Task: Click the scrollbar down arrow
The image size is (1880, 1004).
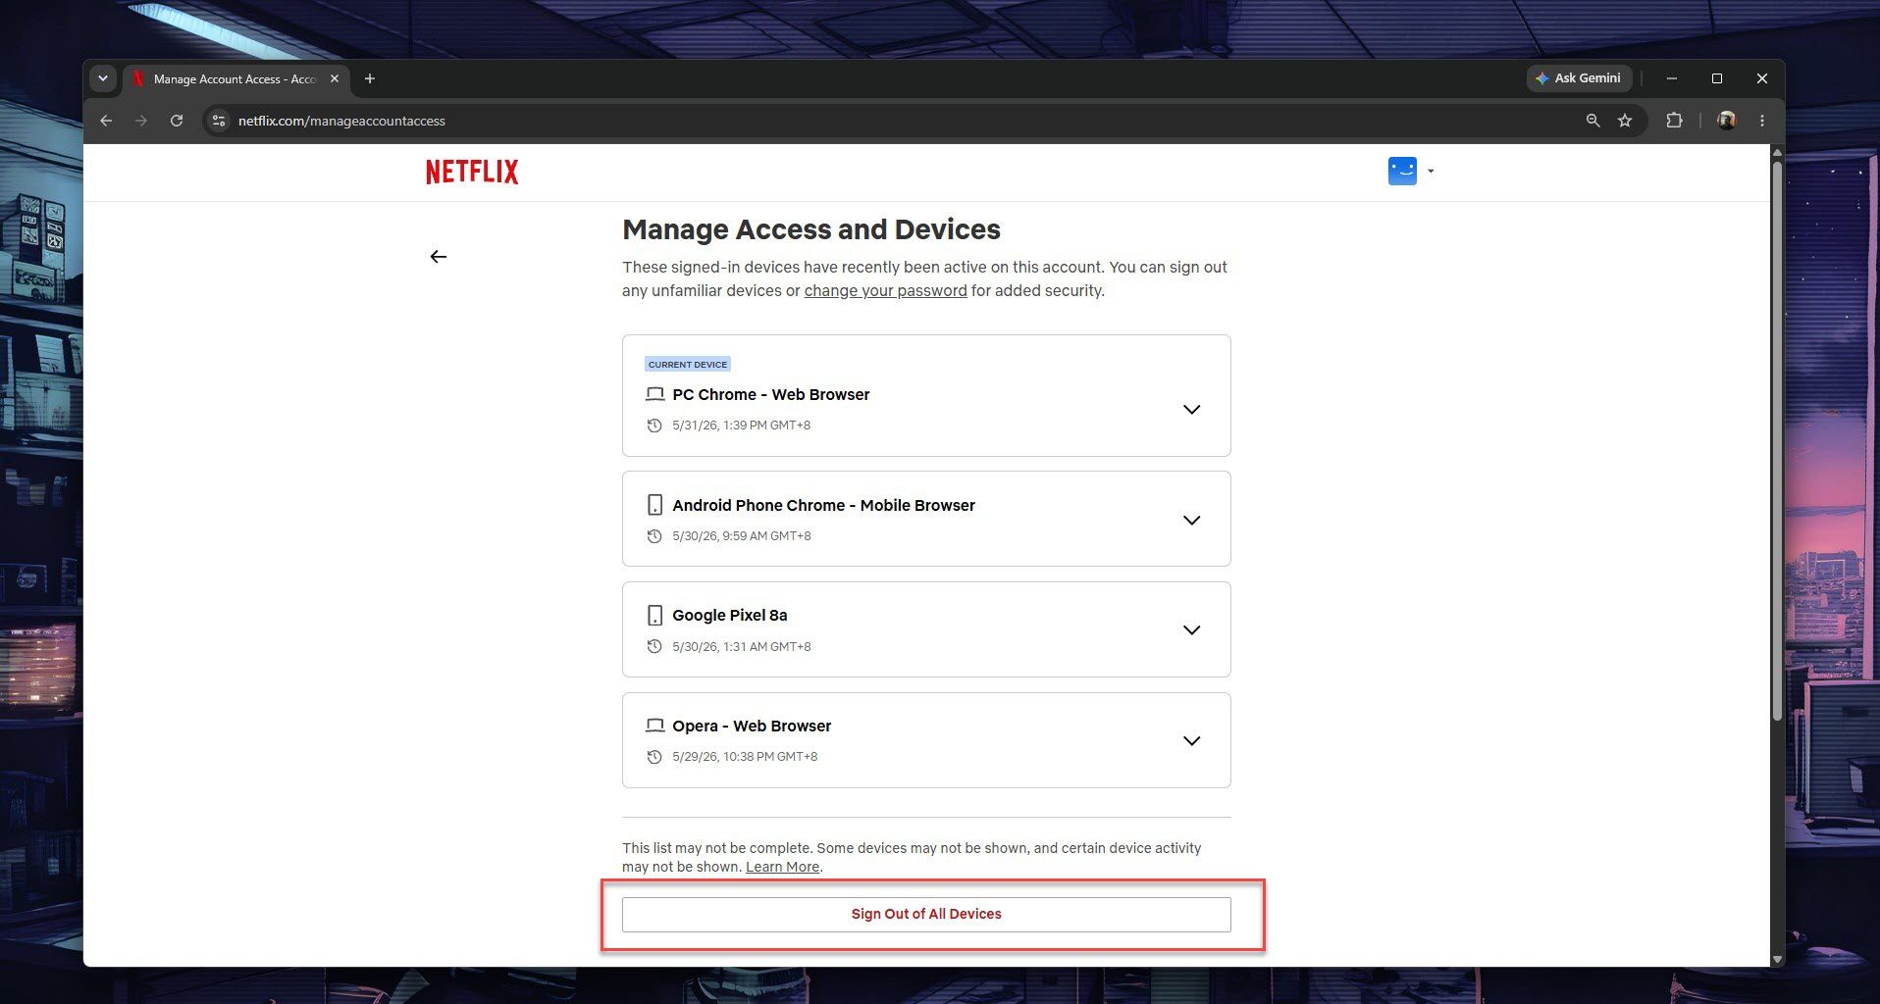Action: [x=1777, y=959]
